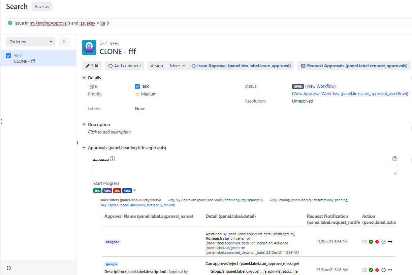Open the Order by dropdown
The width and height of the screenshot is (412, 275).
[31, 42]
